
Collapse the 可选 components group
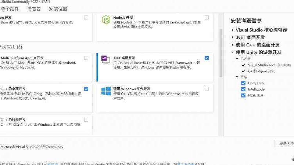[x=237, y=77]
